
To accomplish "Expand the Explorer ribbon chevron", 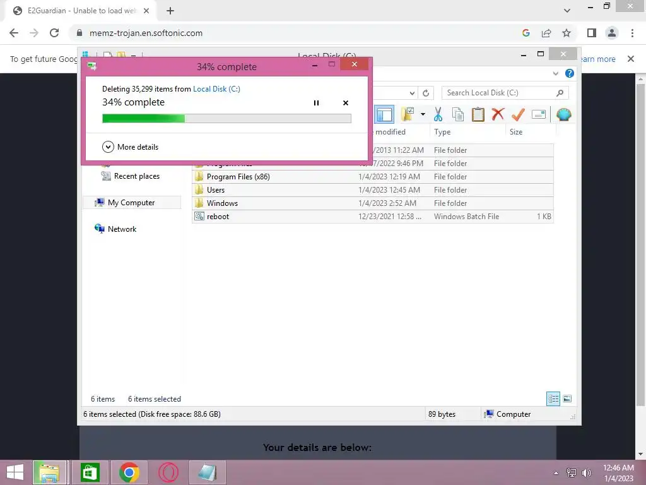I will [555, 73].
